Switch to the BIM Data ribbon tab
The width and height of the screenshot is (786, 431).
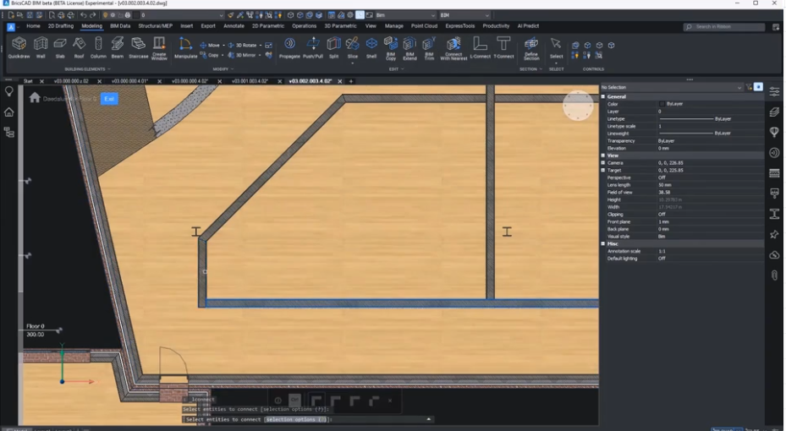pos(120,26)
